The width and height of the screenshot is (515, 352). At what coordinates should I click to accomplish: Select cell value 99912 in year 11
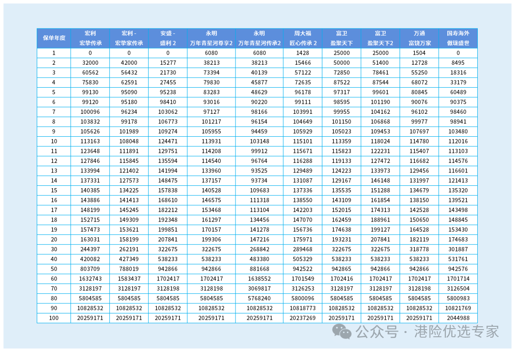(x=259, y=151)
